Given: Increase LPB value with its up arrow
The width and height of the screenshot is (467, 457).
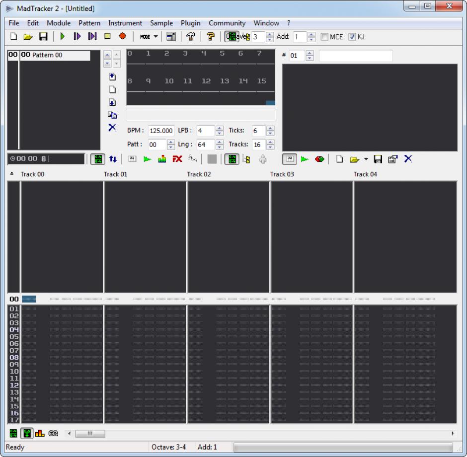Looking at the screenshot, I should tap(220, 128).
